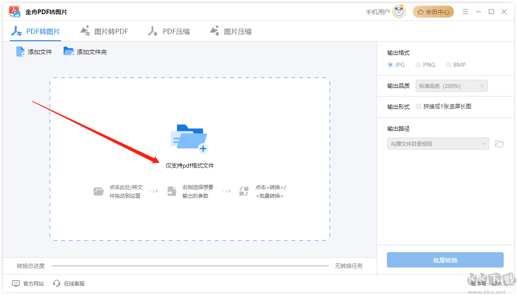Open the hamburger menu in title bar
The height and width of the screenshot is (295, 517).
pos(465,12)
